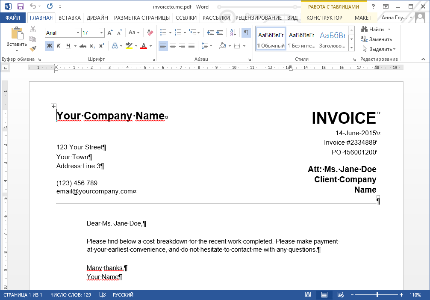The width and height of the screenshot is (430, 300).
Task: Select the Format Painter tool
Action: point(33,48)
